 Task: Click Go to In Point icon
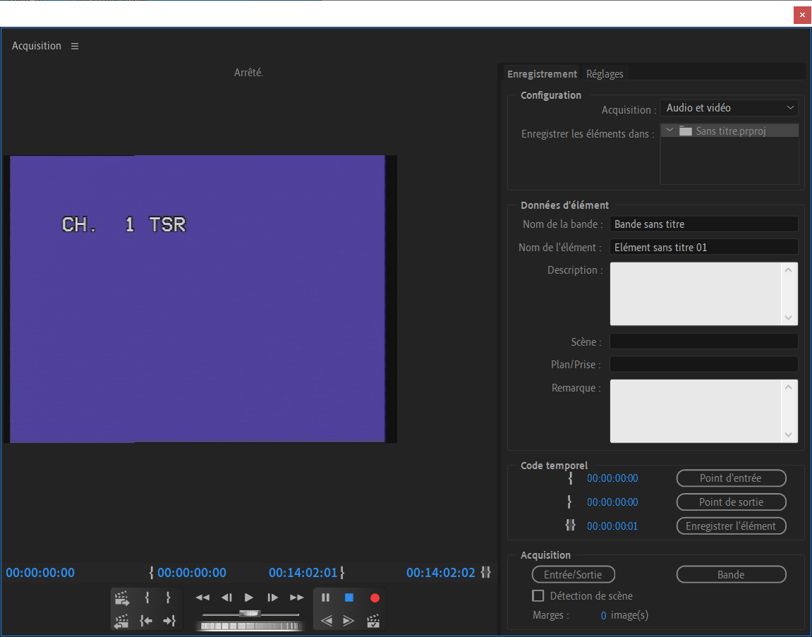(146, 621)
